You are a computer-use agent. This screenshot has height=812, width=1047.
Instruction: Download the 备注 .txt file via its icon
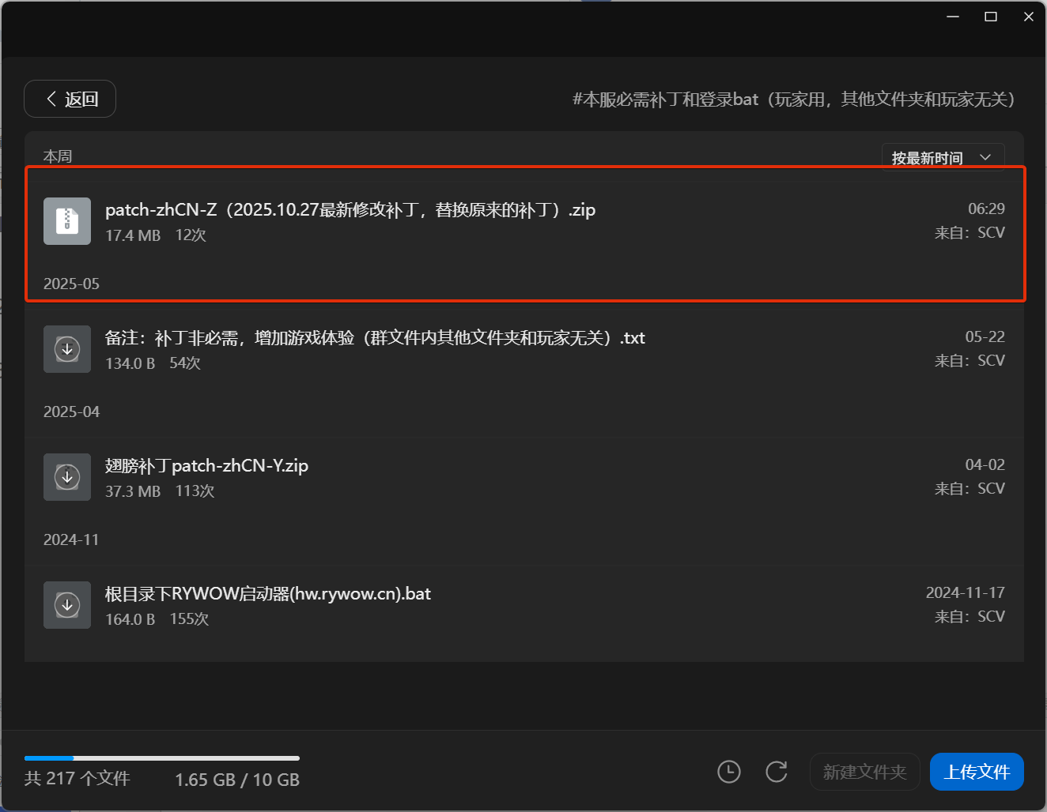tap(67, 349)
